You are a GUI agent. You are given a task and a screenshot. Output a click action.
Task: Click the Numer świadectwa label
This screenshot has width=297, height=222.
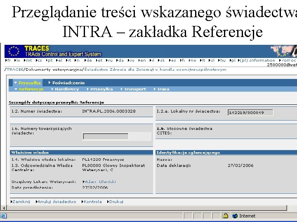(x=37, y=111)
